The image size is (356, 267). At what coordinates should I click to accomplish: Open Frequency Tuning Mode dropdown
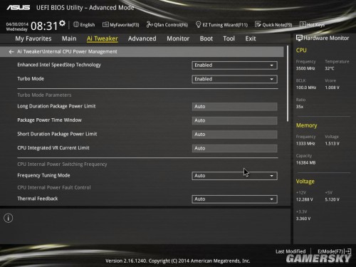[x=234, y=176]
